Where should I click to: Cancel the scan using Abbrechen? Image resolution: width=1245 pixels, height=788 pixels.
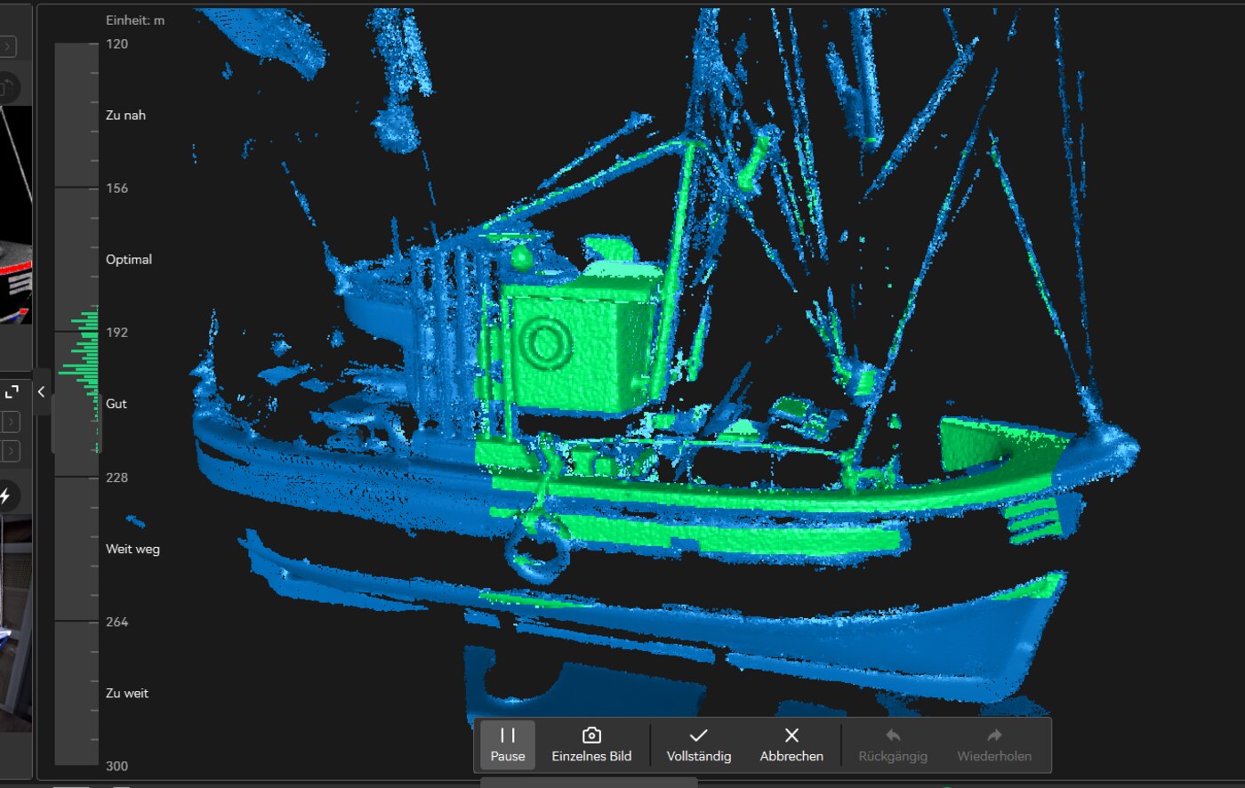pos(791,744)
